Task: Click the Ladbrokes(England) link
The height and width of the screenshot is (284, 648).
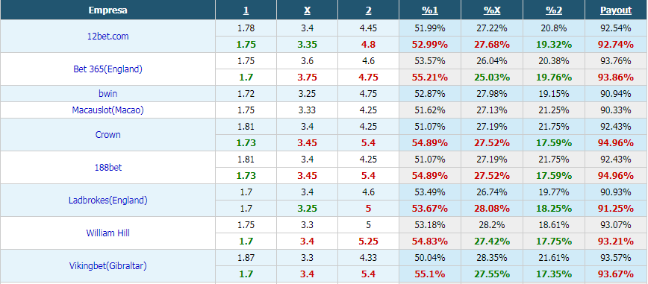Action: (108, 201)
